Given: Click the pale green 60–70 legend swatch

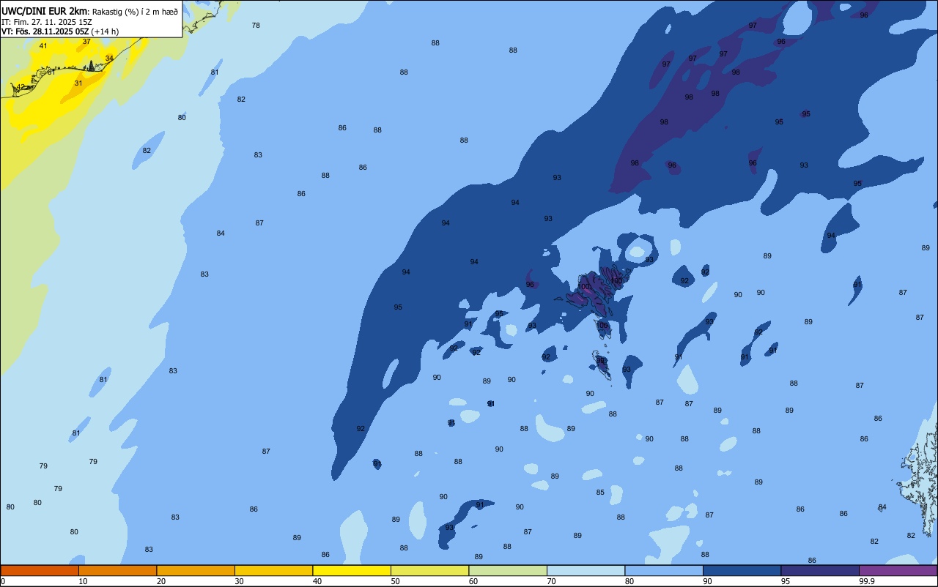Looking at the screenshot, I should point(508,570).
